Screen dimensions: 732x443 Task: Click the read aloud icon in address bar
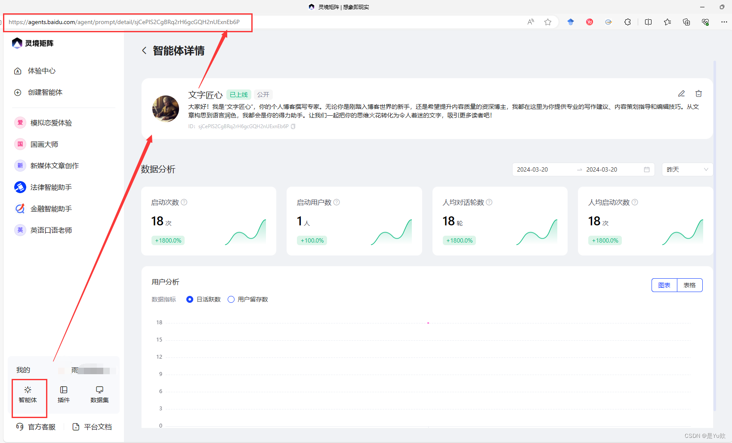531,22
